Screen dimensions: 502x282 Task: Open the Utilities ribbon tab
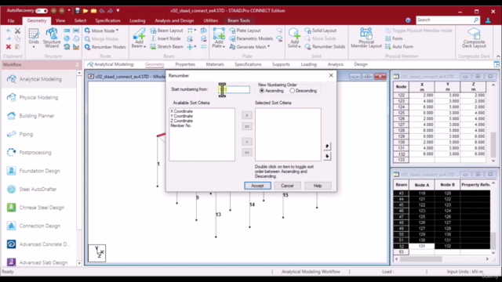[x=210, y=20]
